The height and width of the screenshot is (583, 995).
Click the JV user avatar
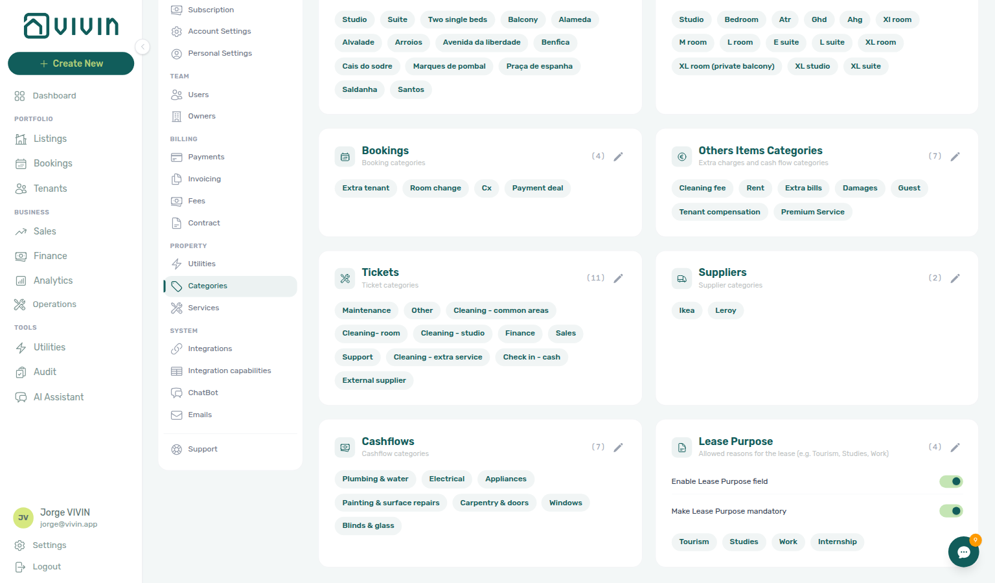pos(23,518)
